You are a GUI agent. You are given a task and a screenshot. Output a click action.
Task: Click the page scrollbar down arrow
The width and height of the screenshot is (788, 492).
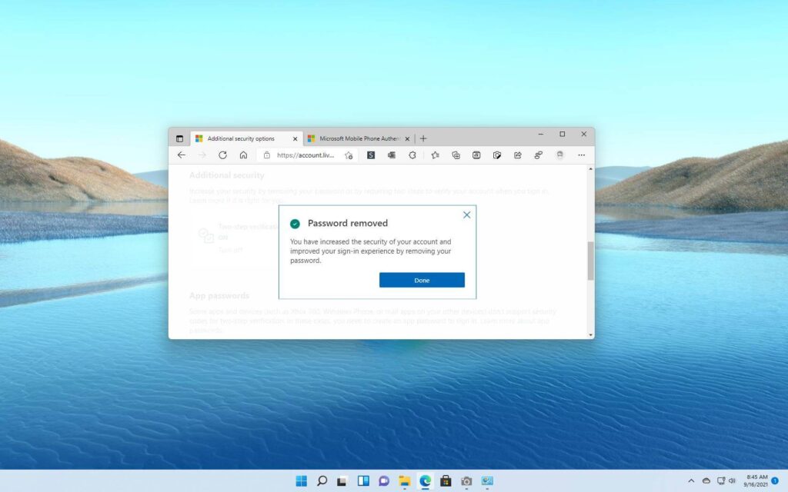590,335
